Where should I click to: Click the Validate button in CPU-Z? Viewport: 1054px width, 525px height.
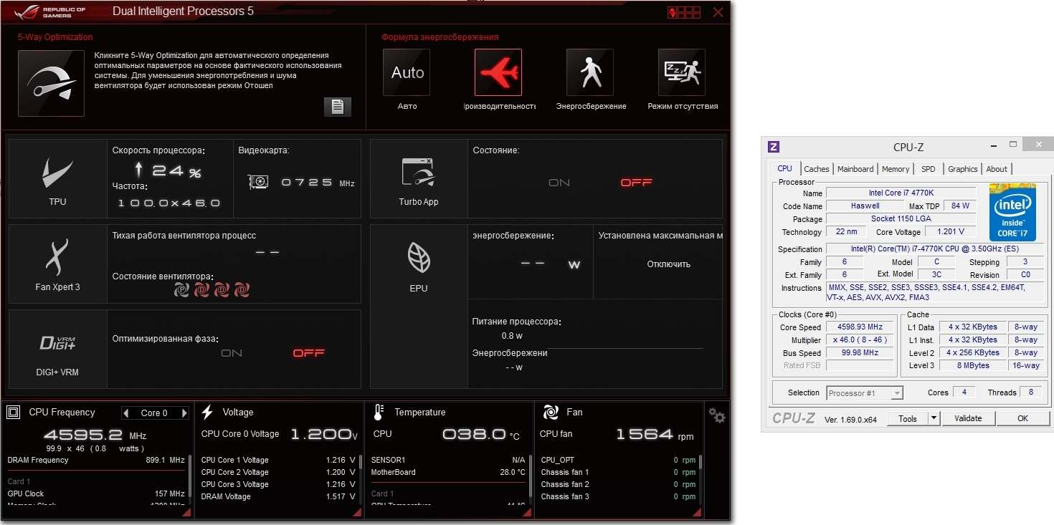coord(968,418)
